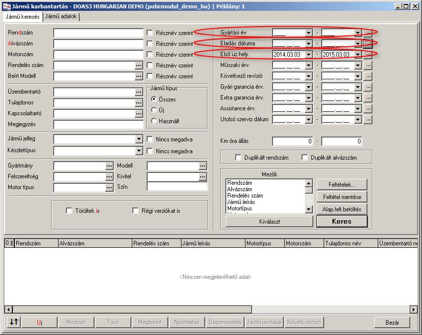Click the Tulajdonos név column header
The width and height of the screenshot is (422, 335).
(351, 243)
